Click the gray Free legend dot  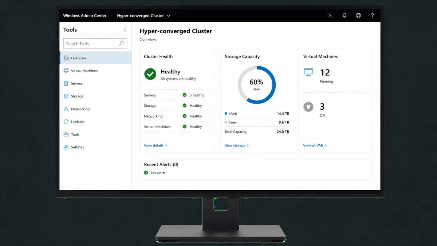[x=226, y=122]
